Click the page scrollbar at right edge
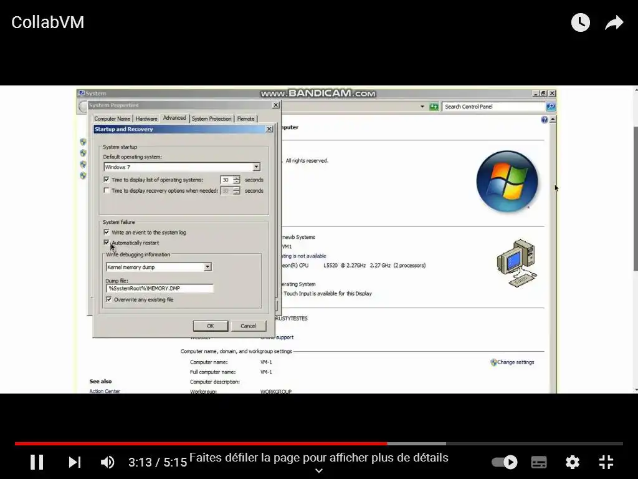This screenshot has height=479, width=638. click(x=635, y=198)
